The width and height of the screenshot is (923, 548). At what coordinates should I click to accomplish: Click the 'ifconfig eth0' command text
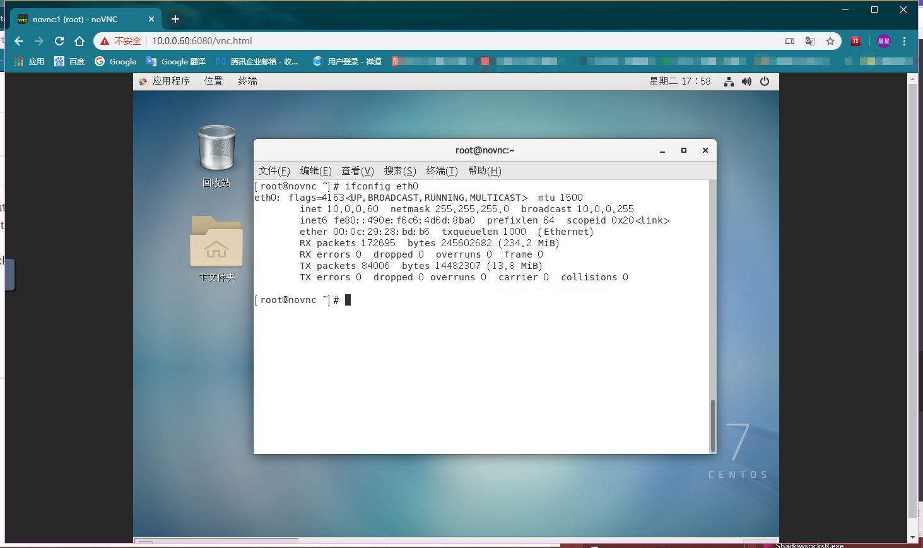382,186
